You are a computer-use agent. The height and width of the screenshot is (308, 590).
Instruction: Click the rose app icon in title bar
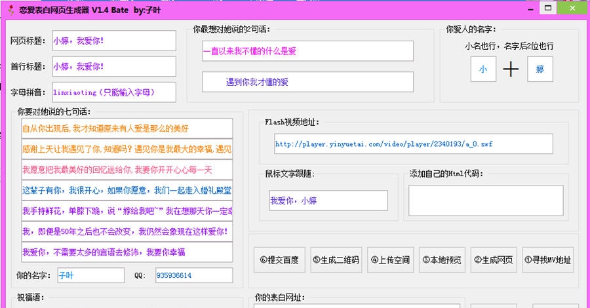coord(11,10)
